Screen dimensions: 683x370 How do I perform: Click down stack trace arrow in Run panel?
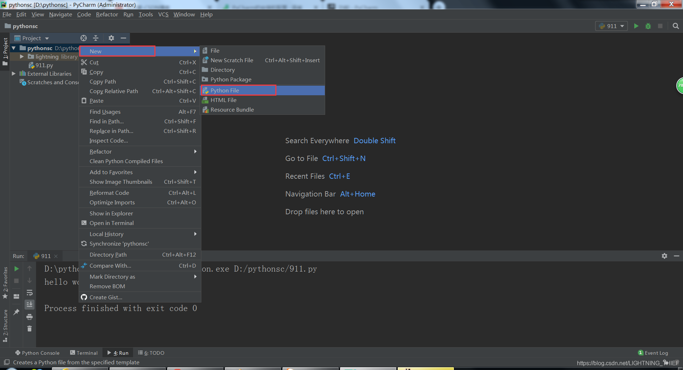coord(30,280)
